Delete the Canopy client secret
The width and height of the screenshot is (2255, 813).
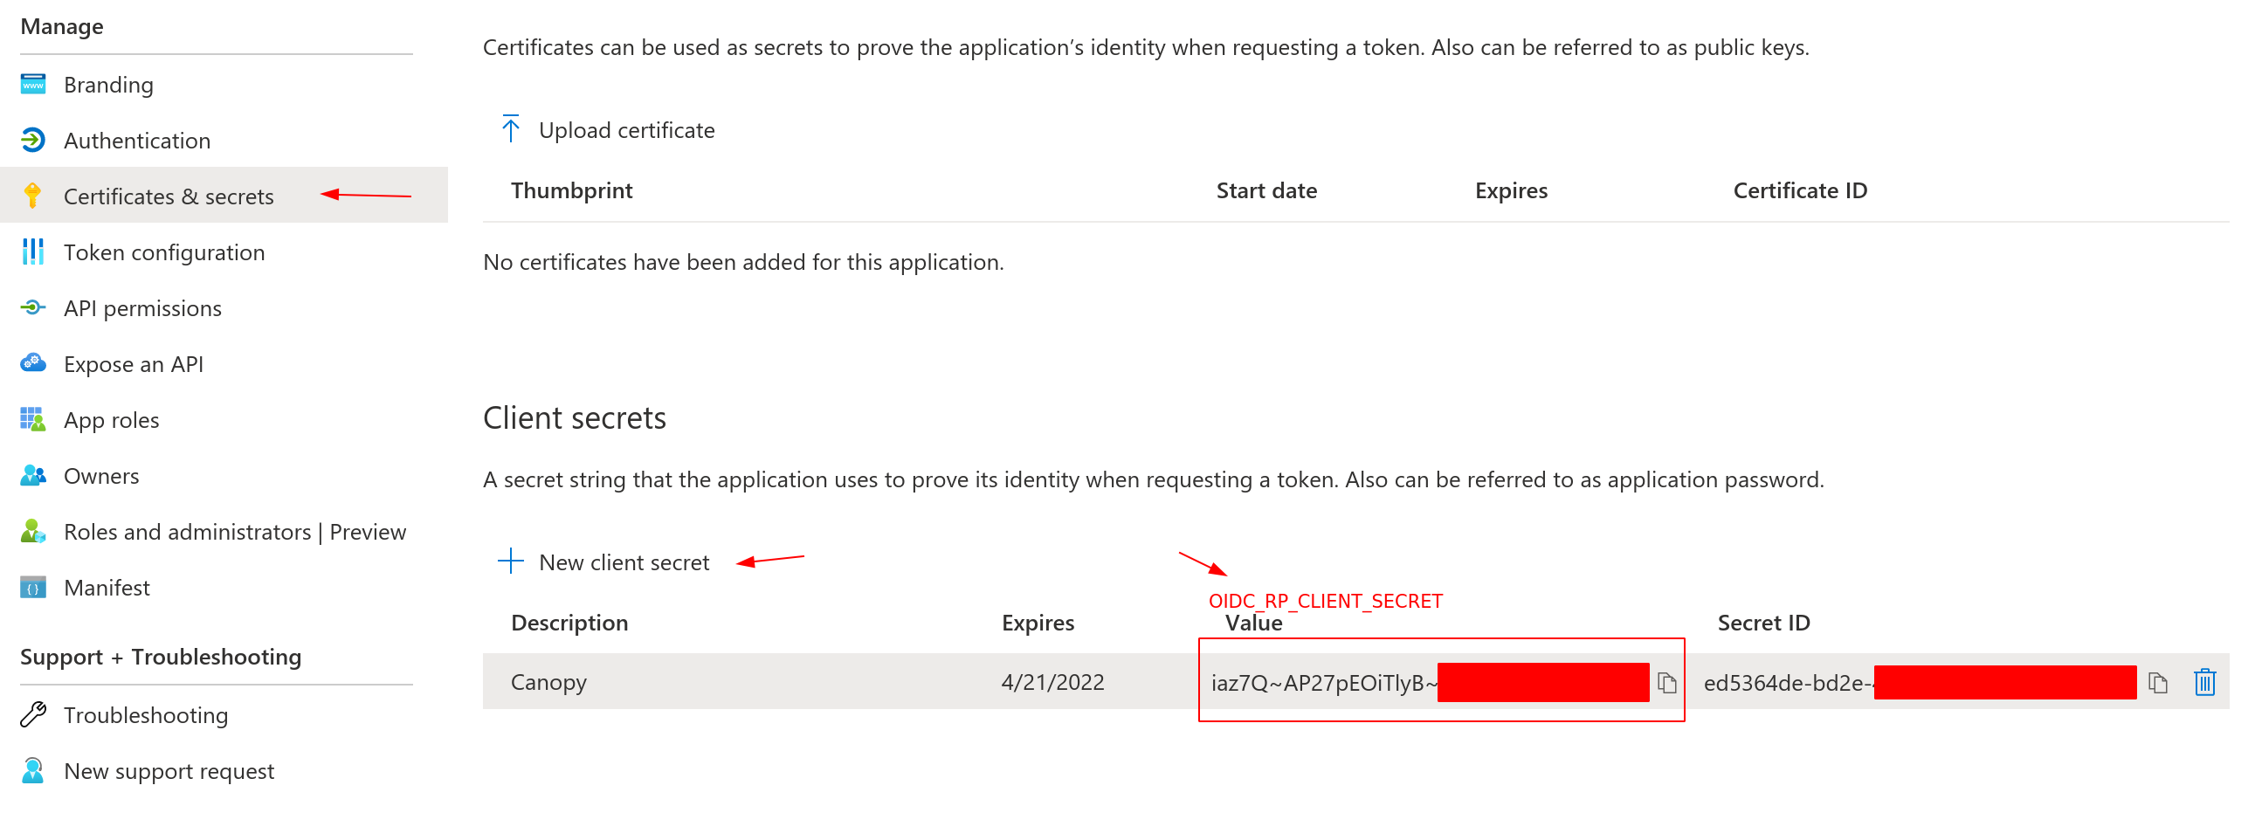[x=2205, y=682]
